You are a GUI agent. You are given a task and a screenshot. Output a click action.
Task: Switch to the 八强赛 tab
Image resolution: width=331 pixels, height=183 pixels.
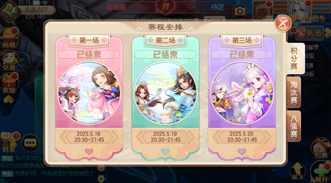point(294,126)
